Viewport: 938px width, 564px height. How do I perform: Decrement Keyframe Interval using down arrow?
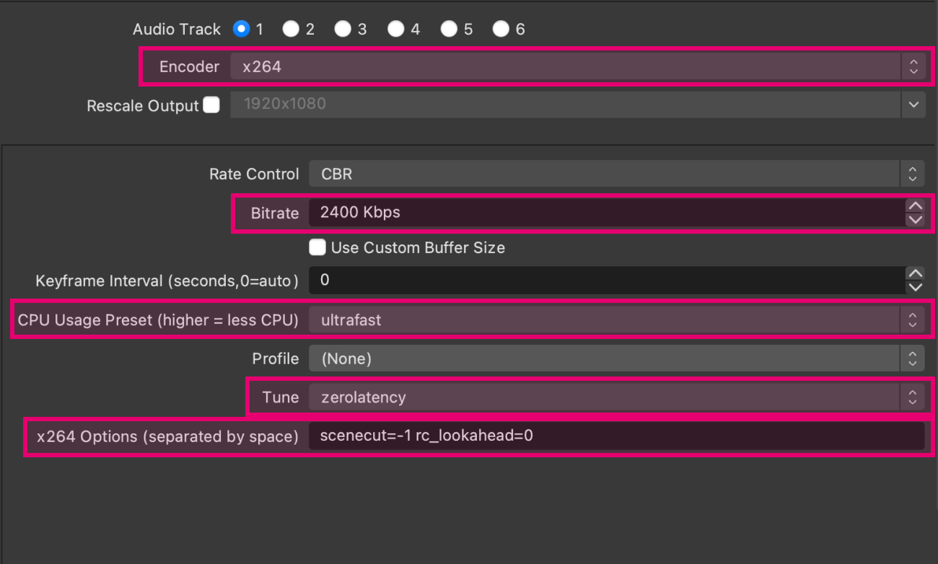click(914, 286)
